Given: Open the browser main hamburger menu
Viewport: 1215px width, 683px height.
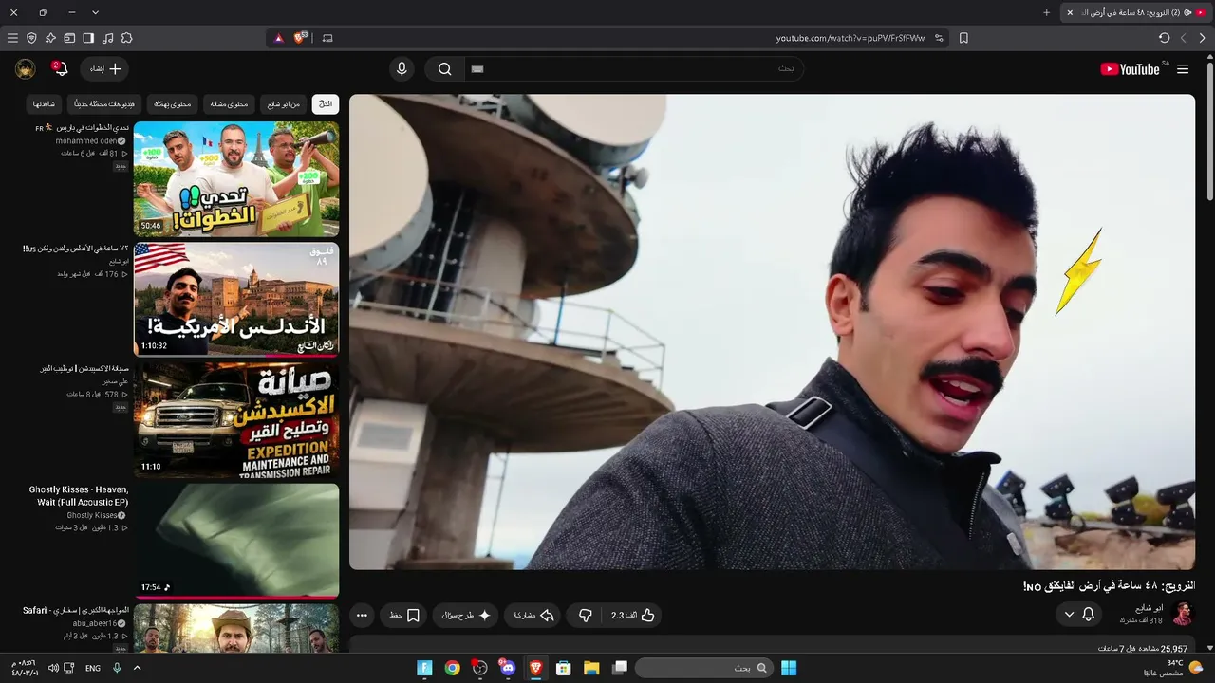Looking at the screenshot, I should (12, 38).
